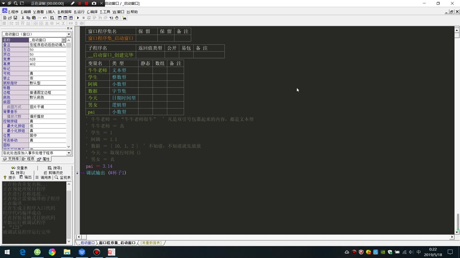Open the 搜寻1 tab
This screenshot has height=258, width=460.
pos(55,168)
